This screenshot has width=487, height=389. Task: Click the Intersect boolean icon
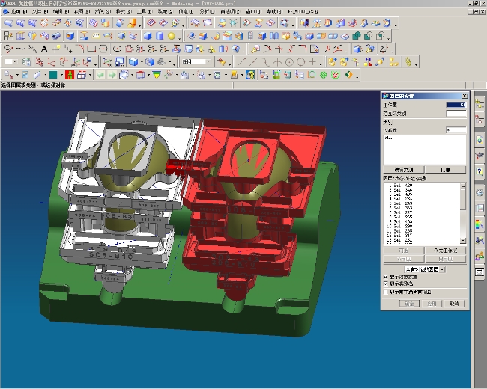click(380, 36)
